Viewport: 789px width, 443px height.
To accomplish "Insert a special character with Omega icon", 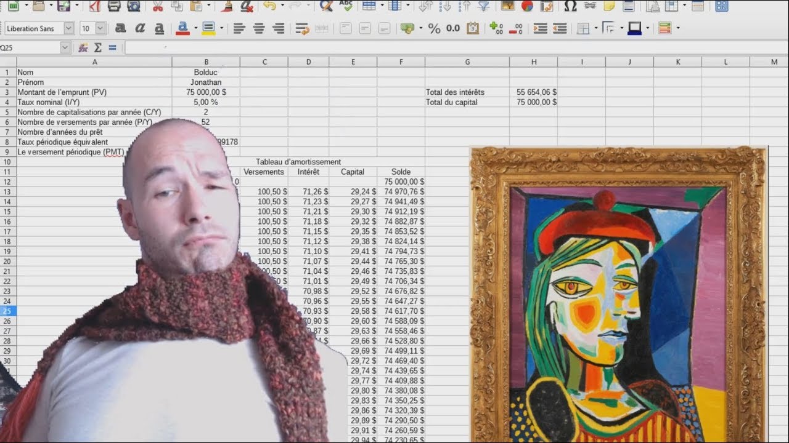I will tap(570, 6).
